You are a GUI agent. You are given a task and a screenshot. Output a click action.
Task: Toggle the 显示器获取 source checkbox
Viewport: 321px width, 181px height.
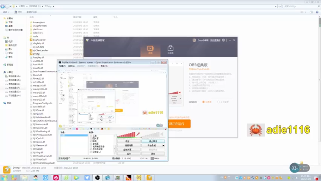point(91,149)
